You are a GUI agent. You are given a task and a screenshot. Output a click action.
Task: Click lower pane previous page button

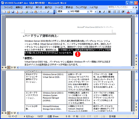point(136,104)
